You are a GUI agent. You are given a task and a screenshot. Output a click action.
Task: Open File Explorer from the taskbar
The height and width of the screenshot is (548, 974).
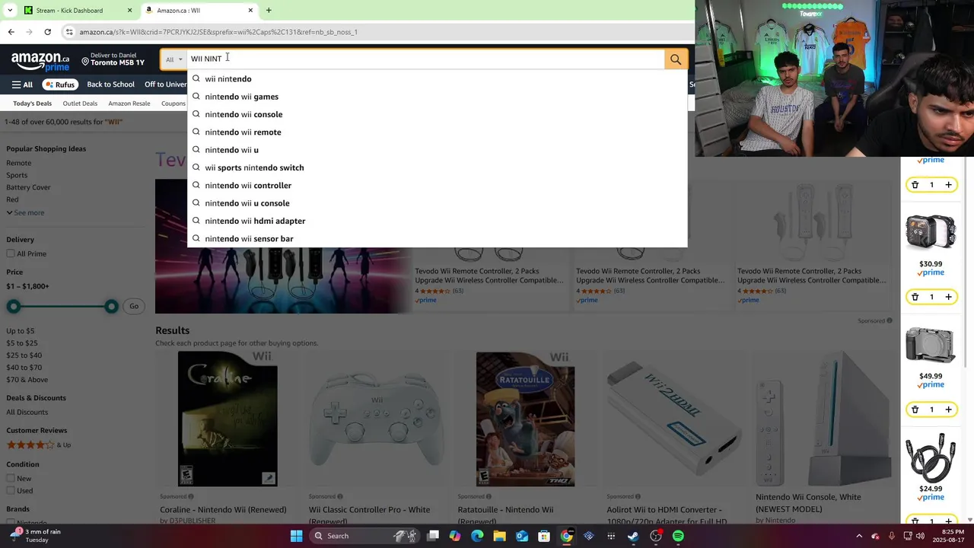tap(499, 536)
